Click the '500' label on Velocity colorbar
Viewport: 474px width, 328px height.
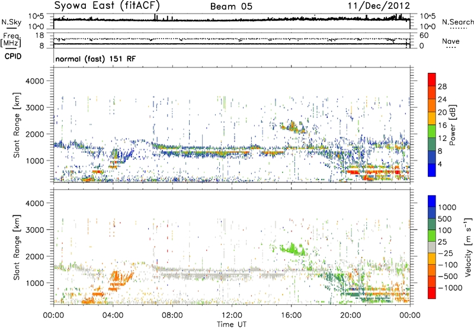[x=446, y=218]
